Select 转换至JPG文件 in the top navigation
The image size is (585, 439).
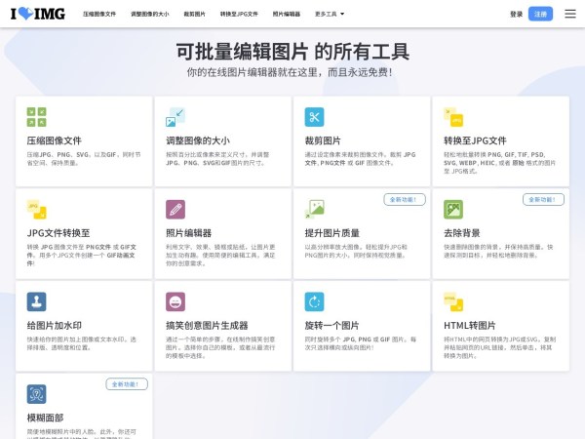coord(239,15)
